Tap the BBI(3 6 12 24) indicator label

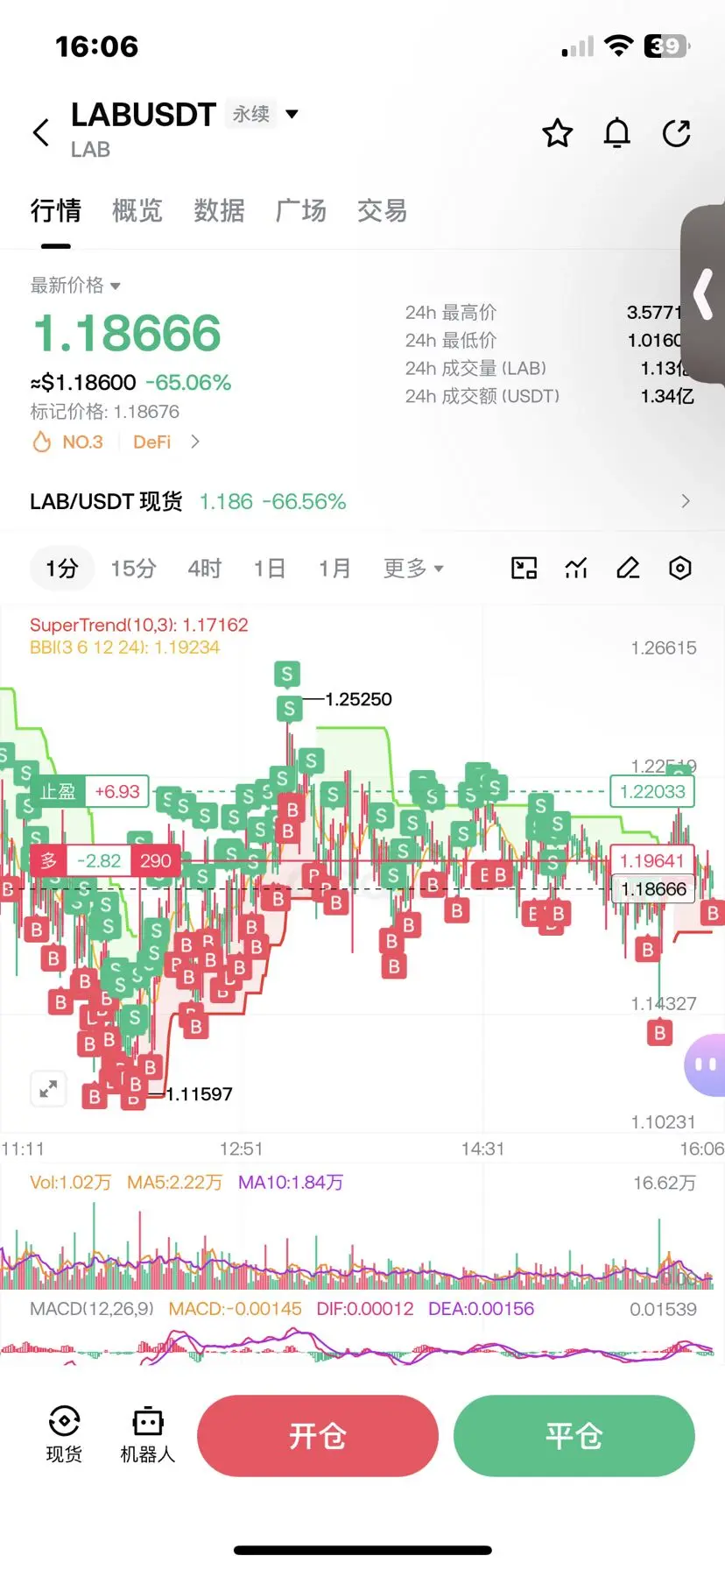pyautogui.click(x=124, y=647)
